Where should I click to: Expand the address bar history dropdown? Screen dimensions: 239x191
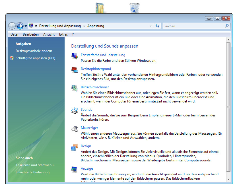point(151,26)
